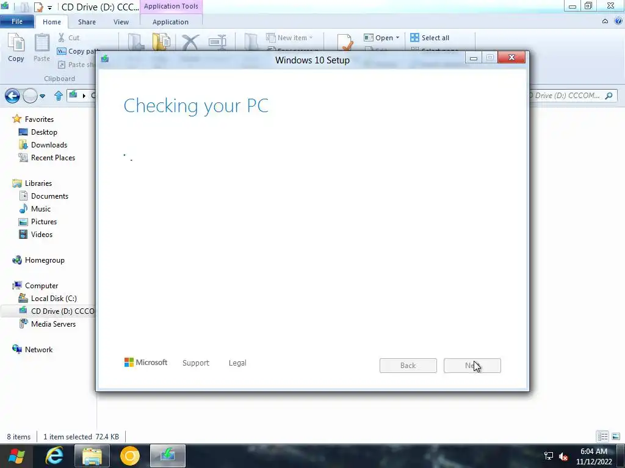The width and height of the screenshot is (625, 468).
Task: Click Select all in the ribbon
Action: (430, 38)
